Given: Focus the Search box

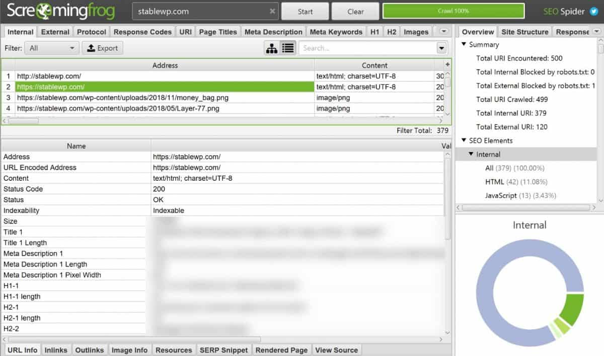Looking at the screenshot, I should tap(367, 48).
